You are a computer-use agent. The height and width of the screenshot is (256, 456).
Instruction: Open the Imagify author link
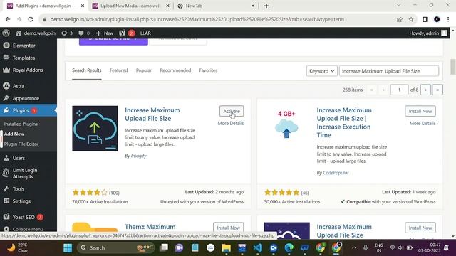click(x=138, y=156)
